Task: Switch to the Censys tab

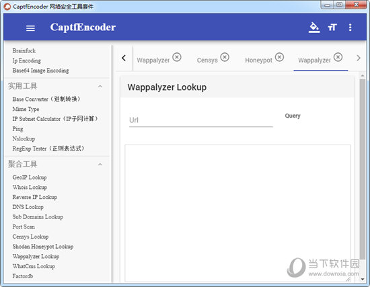Action: [207, 60]
